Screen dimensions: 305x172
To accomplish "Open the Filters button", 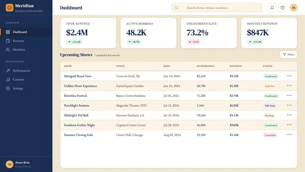I will click(x=289, y=55).
